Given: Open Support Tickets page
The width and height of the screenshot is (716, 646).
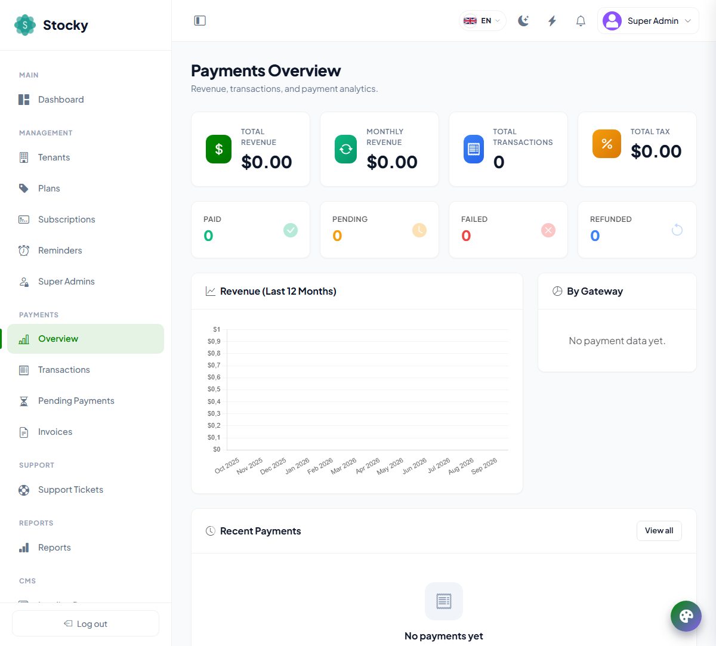Looking at the screenshot, I should click(85, 490).
